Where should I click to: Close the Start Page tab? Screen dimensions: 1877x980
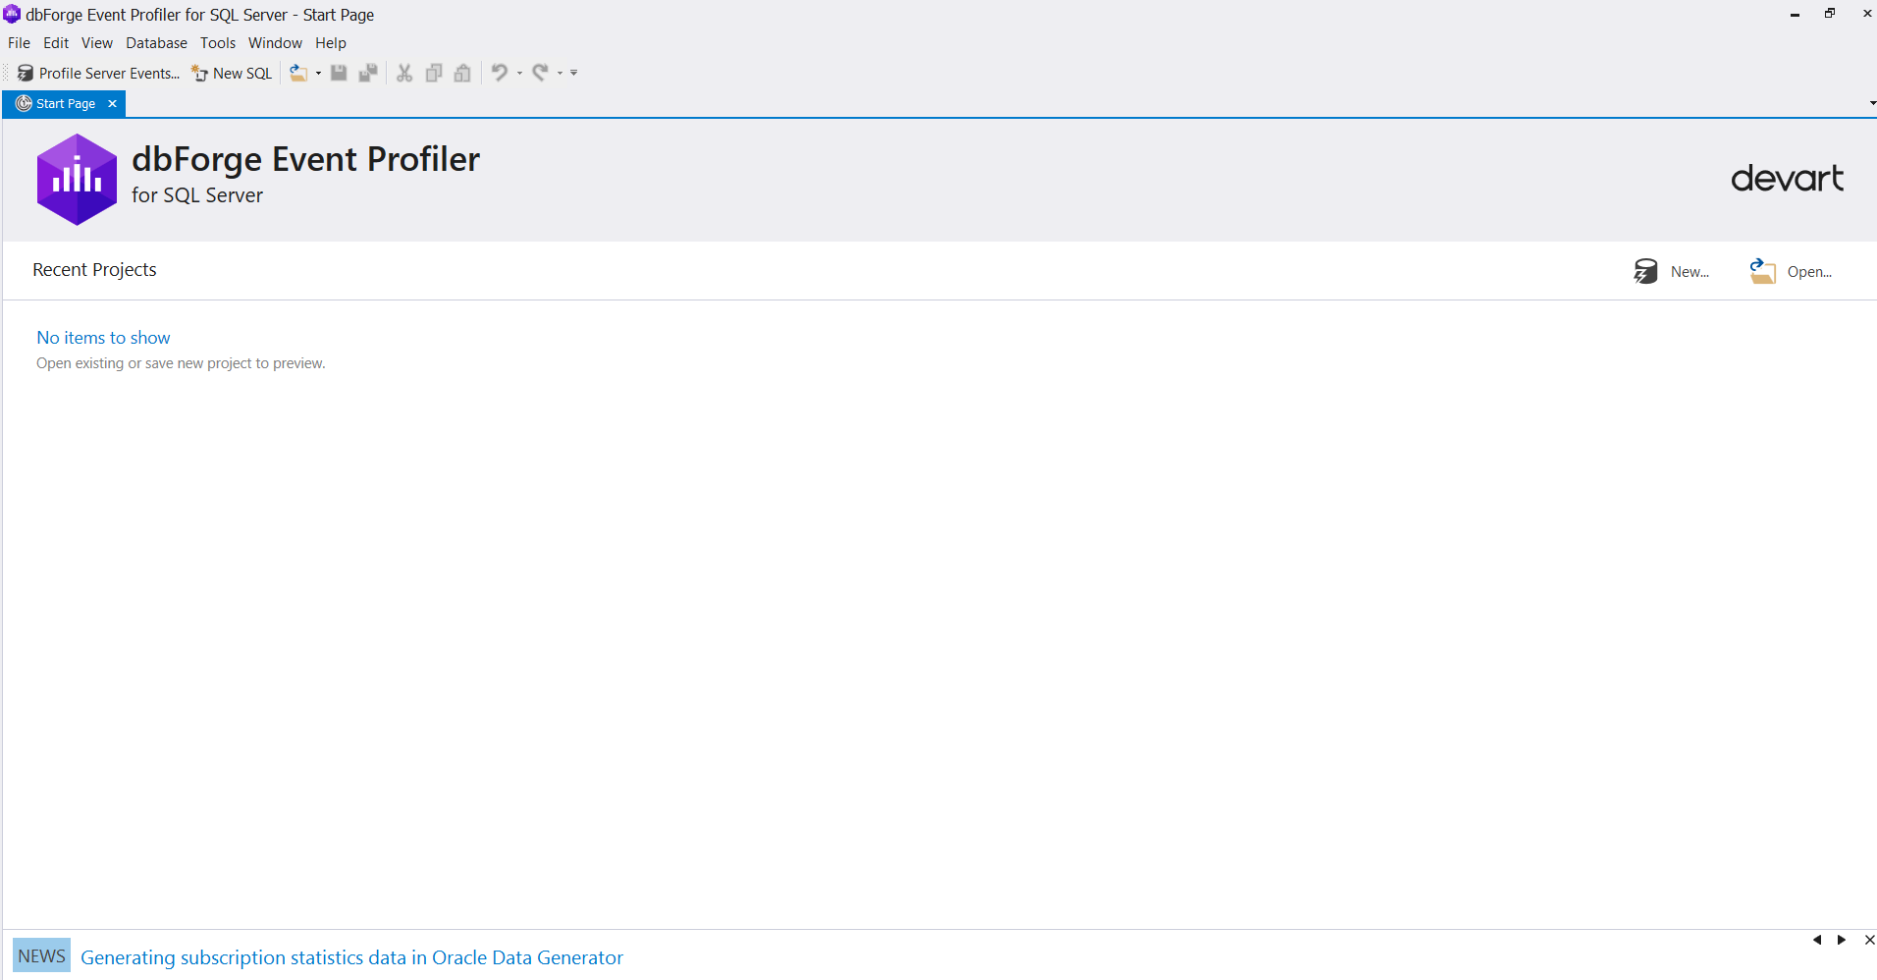pos(112,104)
